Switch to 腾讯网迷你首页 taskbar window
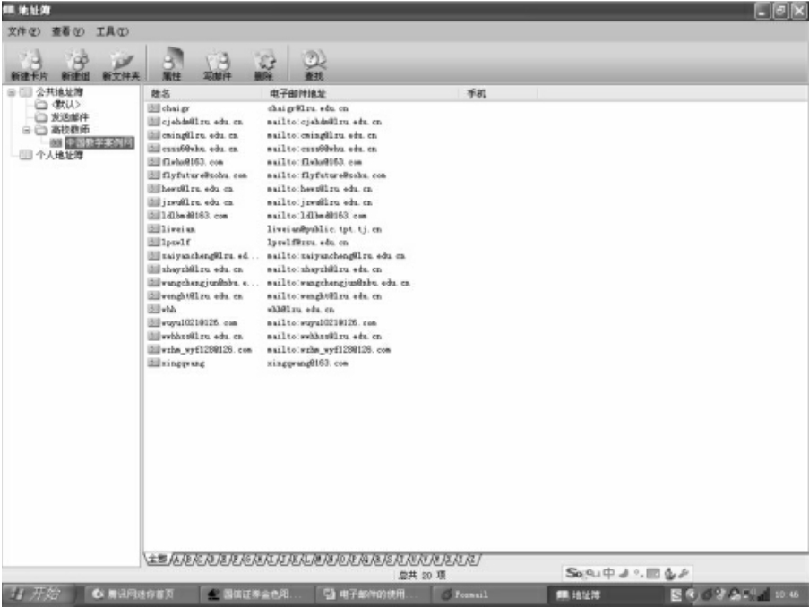This screenshot has width=809, height=607. point(141,594)
